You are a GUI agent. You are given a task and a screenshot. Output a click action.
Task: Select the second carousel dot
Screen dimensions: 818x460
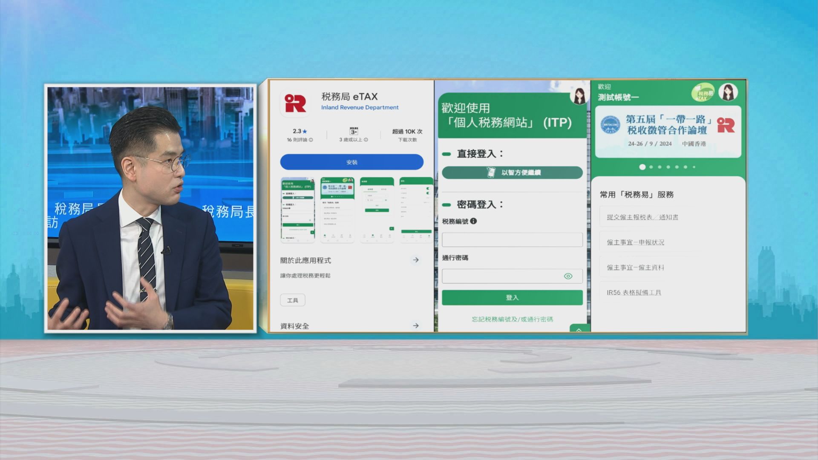coord(651,167)
